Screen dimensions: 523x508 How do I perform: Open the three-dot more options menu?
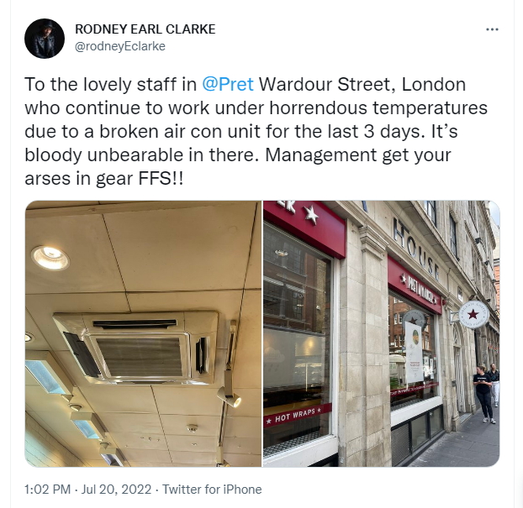click(x=492, y=29)
